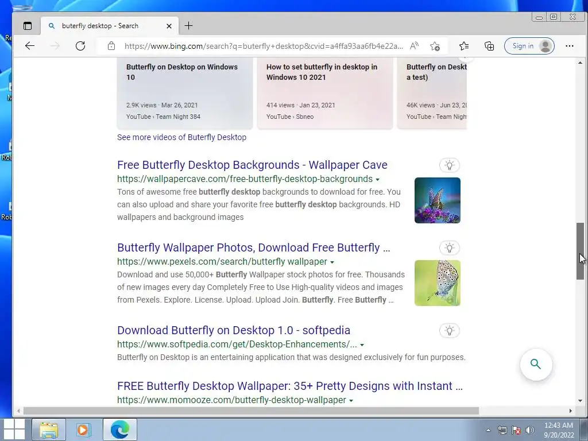Viewport: 588px width, 441px height.
Task: Expand the momooze.com URL dropdown arrow
Action: click(x=351, y=400)
